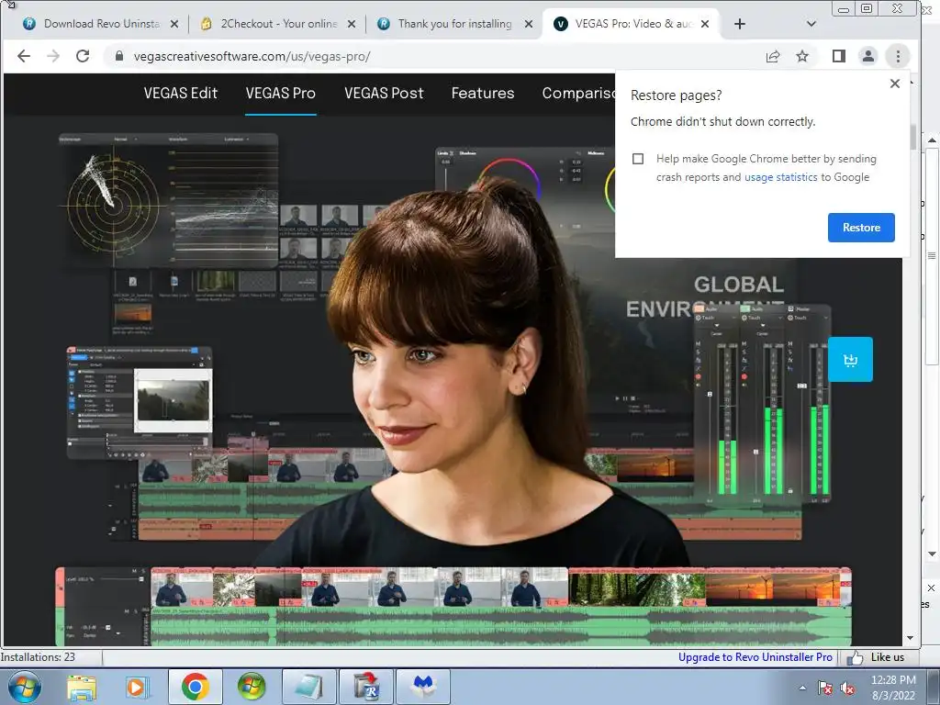
Task: Enable sending crash reports checkbox
Action: pyautogui.click(x=638, y=159)
